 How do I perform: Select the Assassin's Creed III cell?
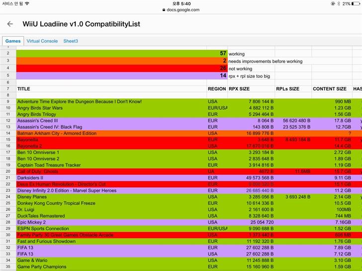(x=111, y=121)
